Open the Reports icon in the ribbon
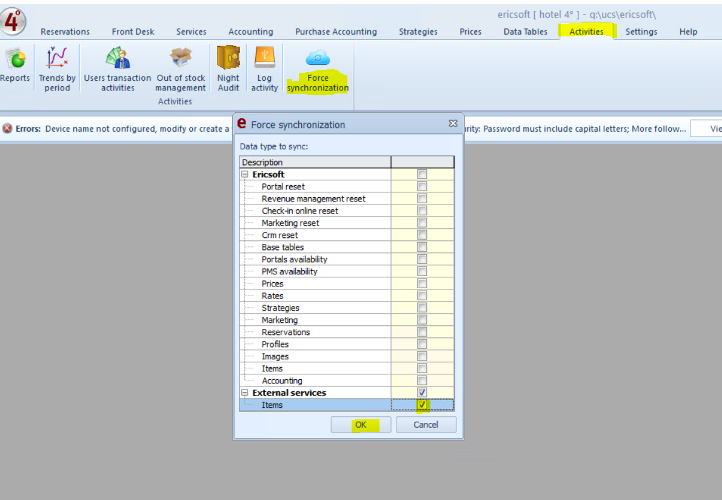This screenshot has height=500, width=722. [15, 59]
